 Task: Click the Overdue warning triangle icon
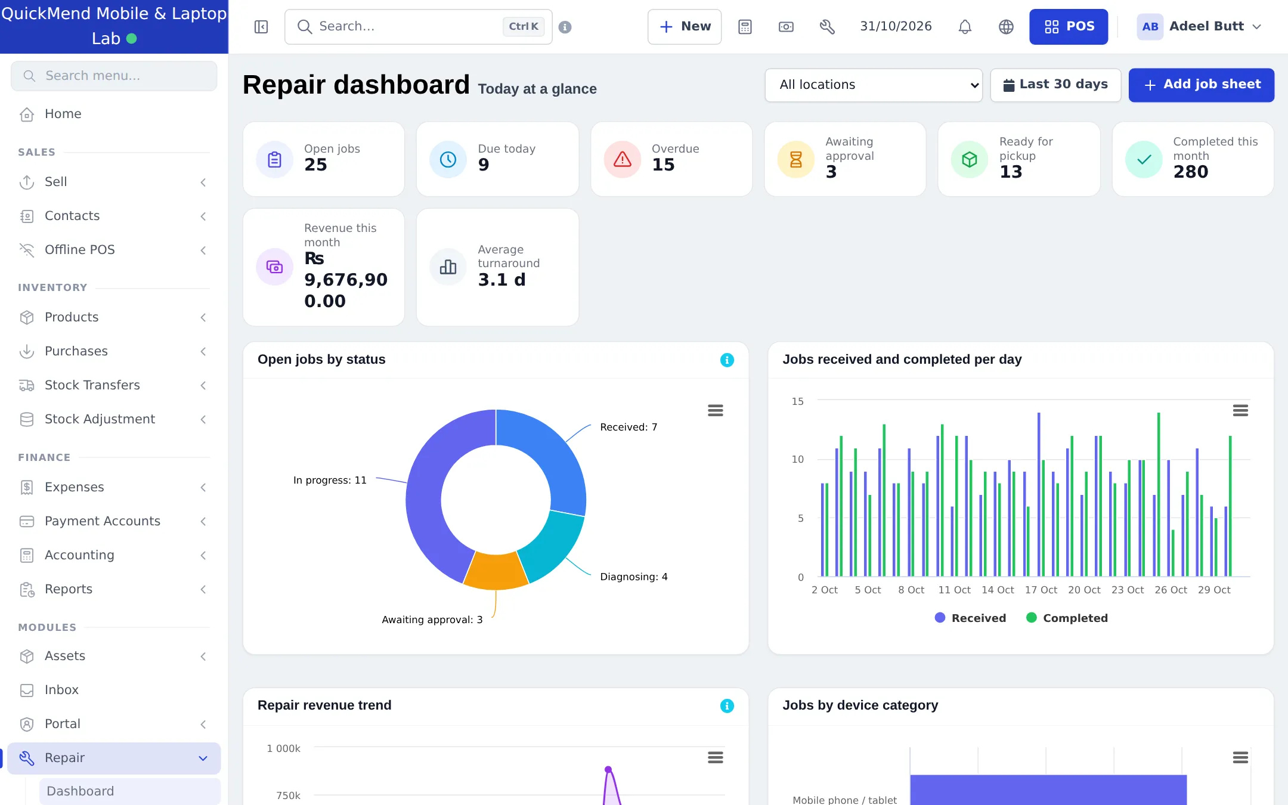(622, 159)
